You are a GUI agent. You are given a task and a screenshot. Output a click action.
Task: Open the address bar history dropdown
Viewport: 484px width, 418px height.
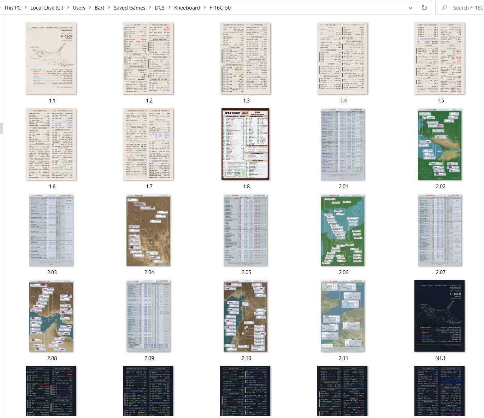tap(410, 7)
